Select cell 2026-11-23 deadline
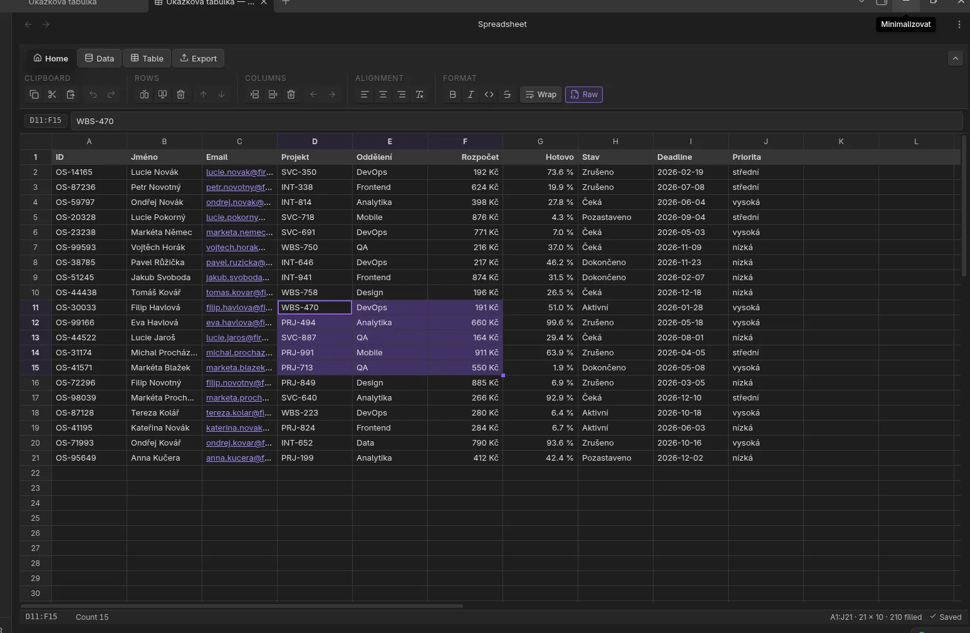The width and height of the screenshot is (970, 633). point(691,263)
